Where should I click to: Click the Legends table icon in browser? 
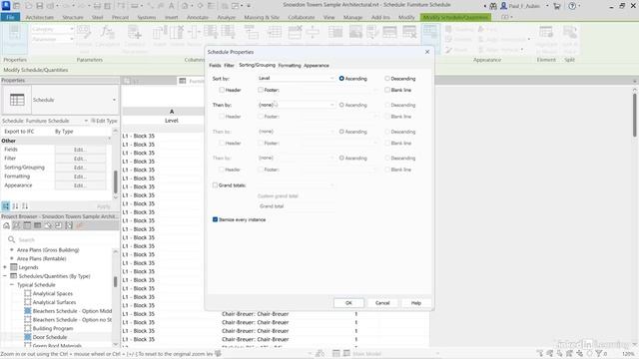tap(13, 267)
